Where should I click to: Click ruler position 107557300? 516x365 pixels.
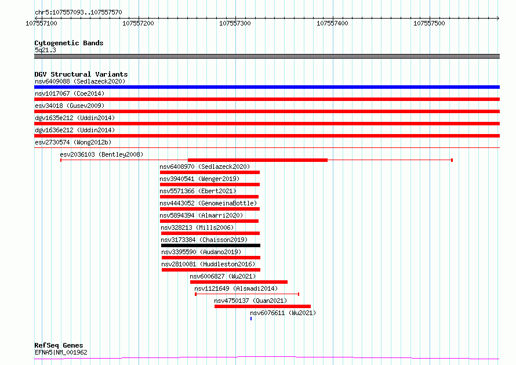pyautogui.click(x=235, y=23)
